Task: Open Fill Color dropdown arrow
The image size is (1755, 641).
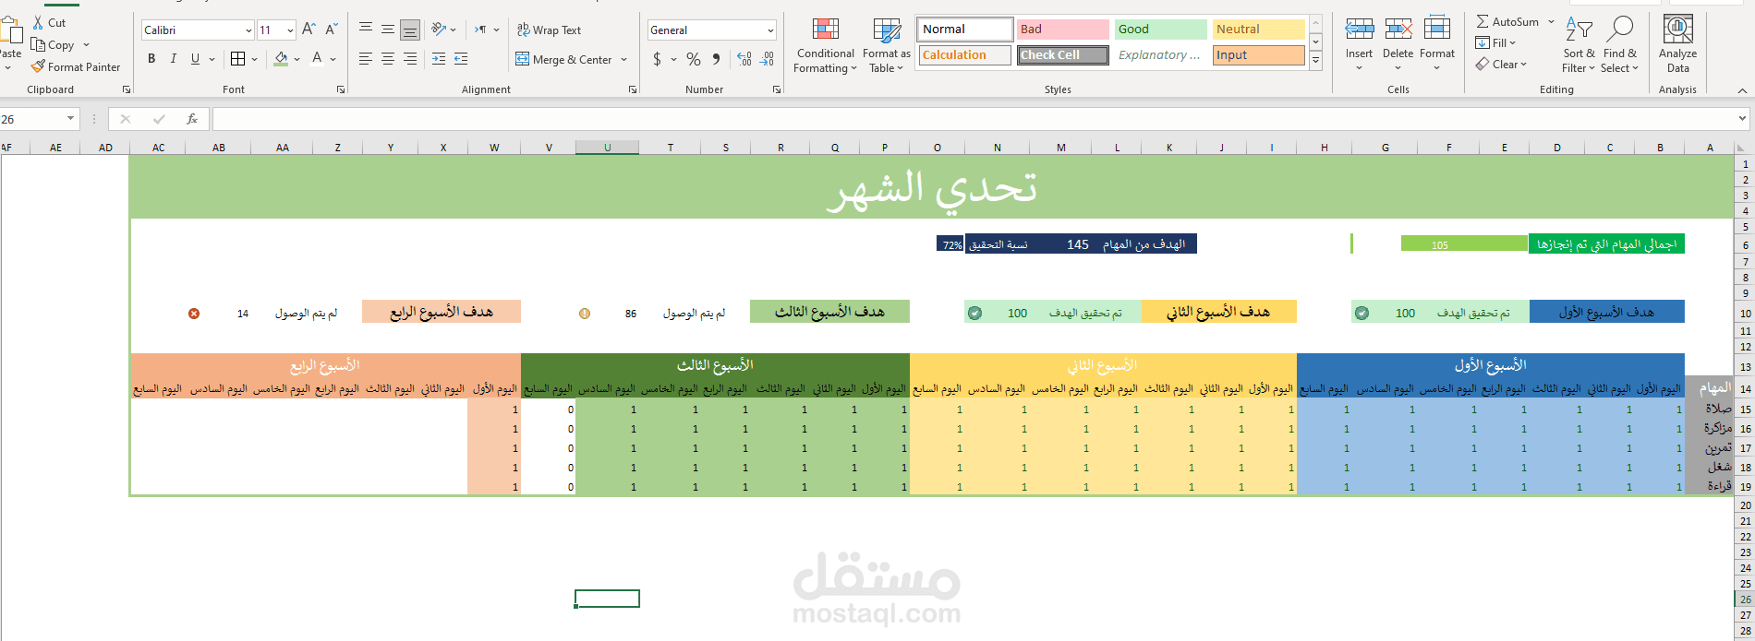Action: click(297, 59)
